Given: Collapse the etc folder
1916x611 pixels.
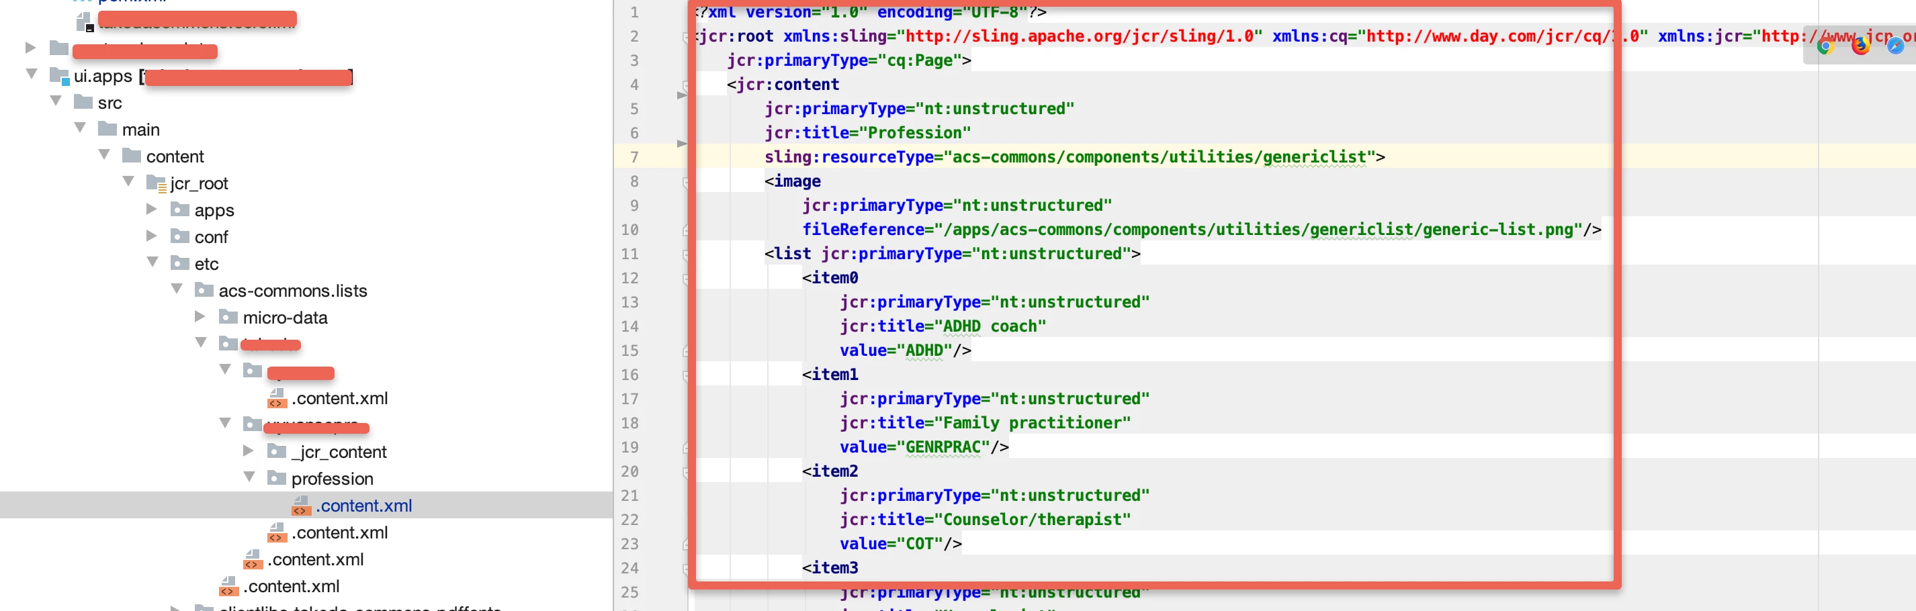Looking at the screenshot, I should coord(153,262).
